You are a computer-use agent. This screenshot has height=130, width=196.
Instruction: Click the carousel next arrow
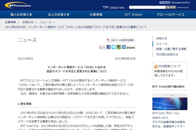[x=185, y=96]
